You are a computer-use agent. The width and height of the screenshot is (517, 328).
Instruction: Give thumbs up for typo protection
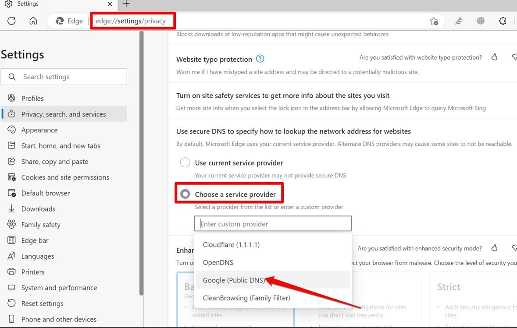(494, 57)
